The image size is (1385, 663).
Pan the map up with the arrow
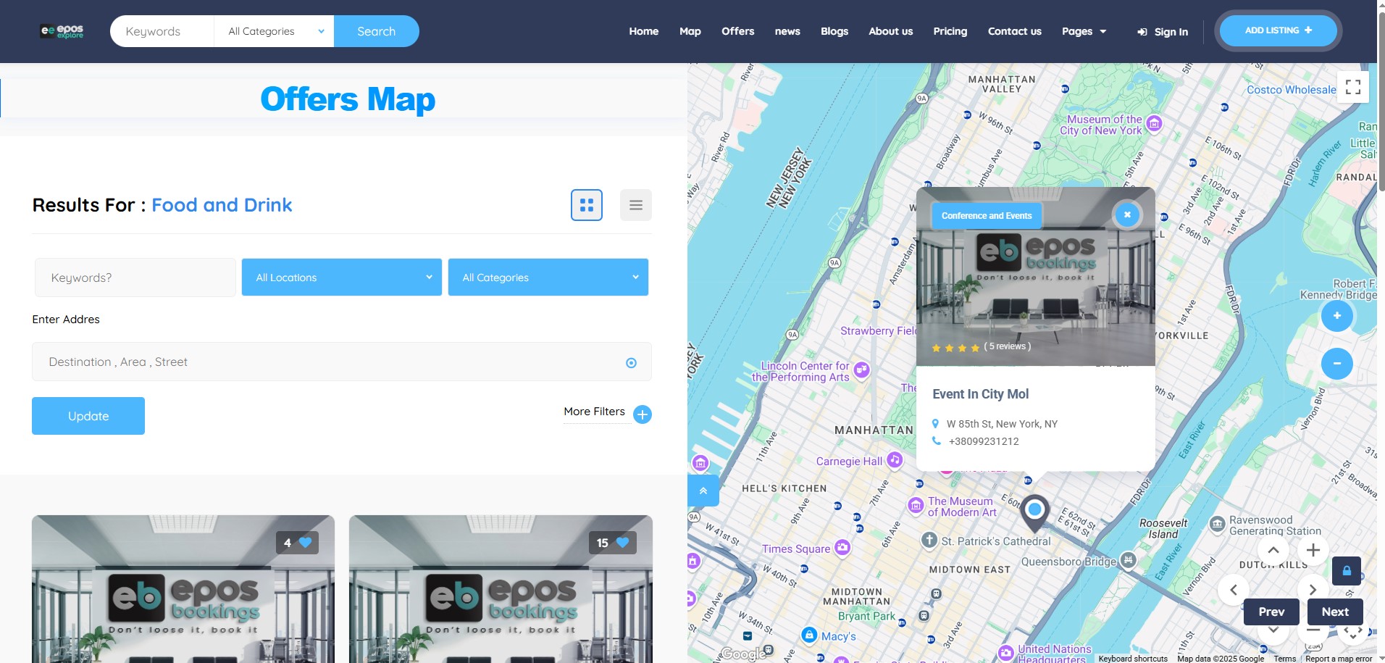[1273, 550]
